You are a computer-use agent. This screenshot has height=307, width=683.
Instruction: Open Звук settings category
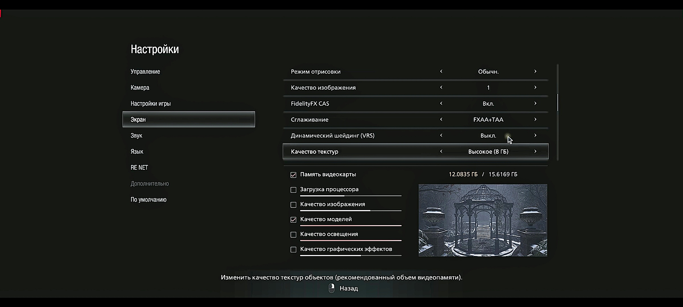click(136, 136)
